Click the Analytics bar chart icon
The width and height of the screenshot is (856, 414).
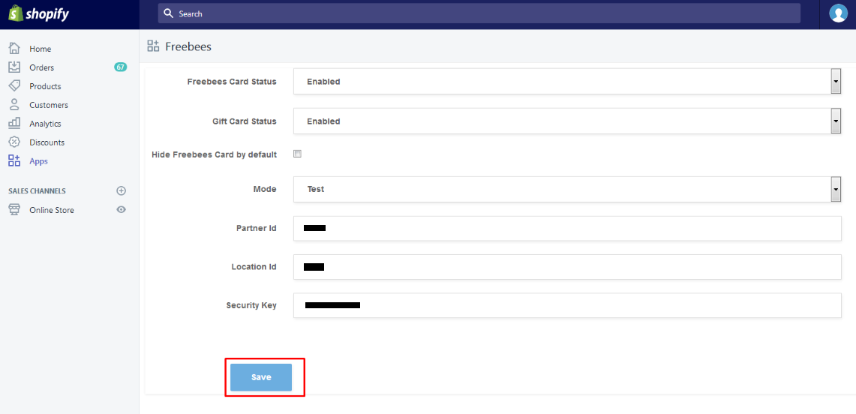pyautogui.click(x=15, y=123)
